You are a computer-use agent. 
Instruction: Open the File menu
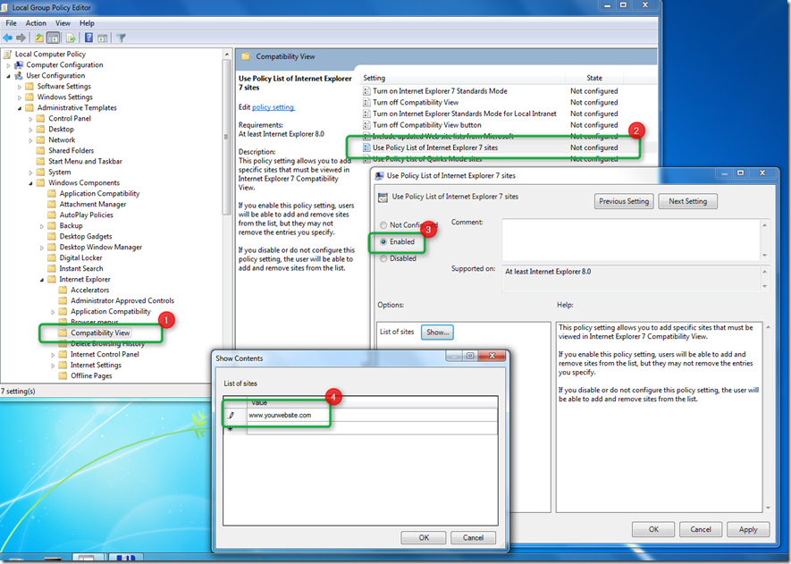(11, 23)
